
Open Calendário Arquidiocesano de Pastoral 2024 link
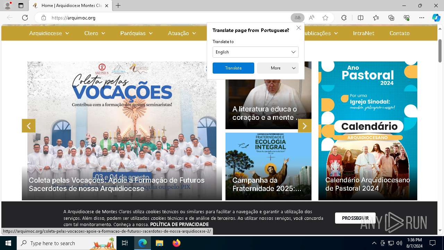click(x=368, y=184)
